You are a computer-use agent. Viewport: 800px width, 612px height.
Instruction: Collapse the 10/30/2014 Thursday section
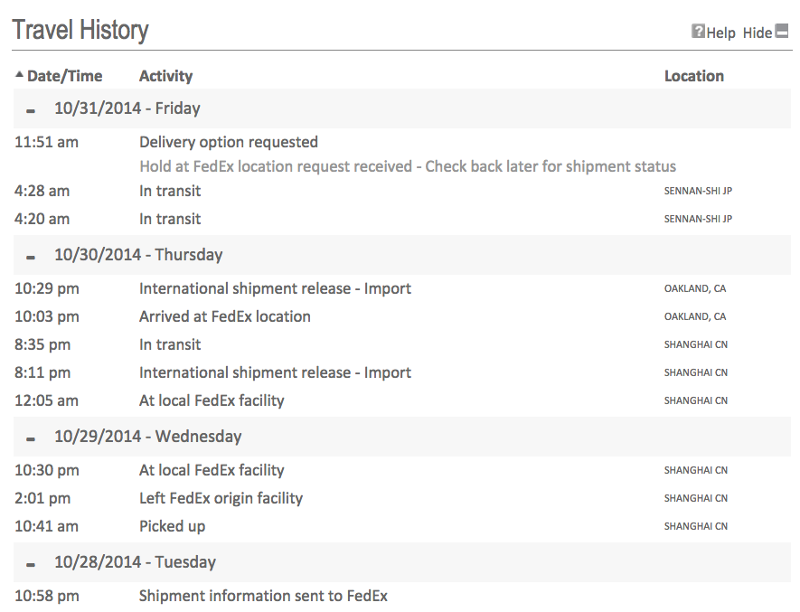click(31, 257)
